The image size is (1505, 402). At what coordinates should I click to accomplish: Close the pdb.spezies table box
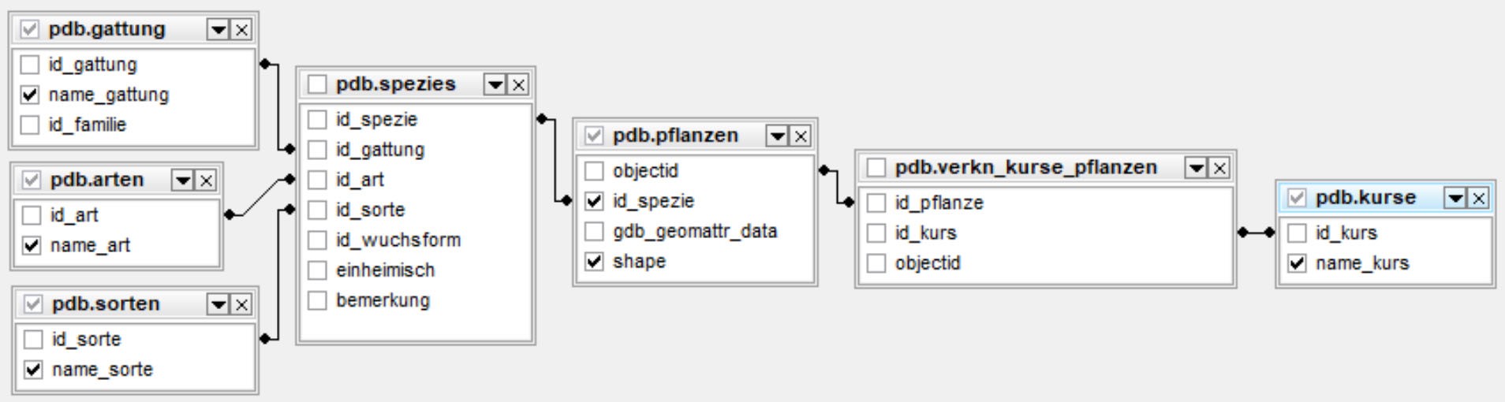coord(518,85)
